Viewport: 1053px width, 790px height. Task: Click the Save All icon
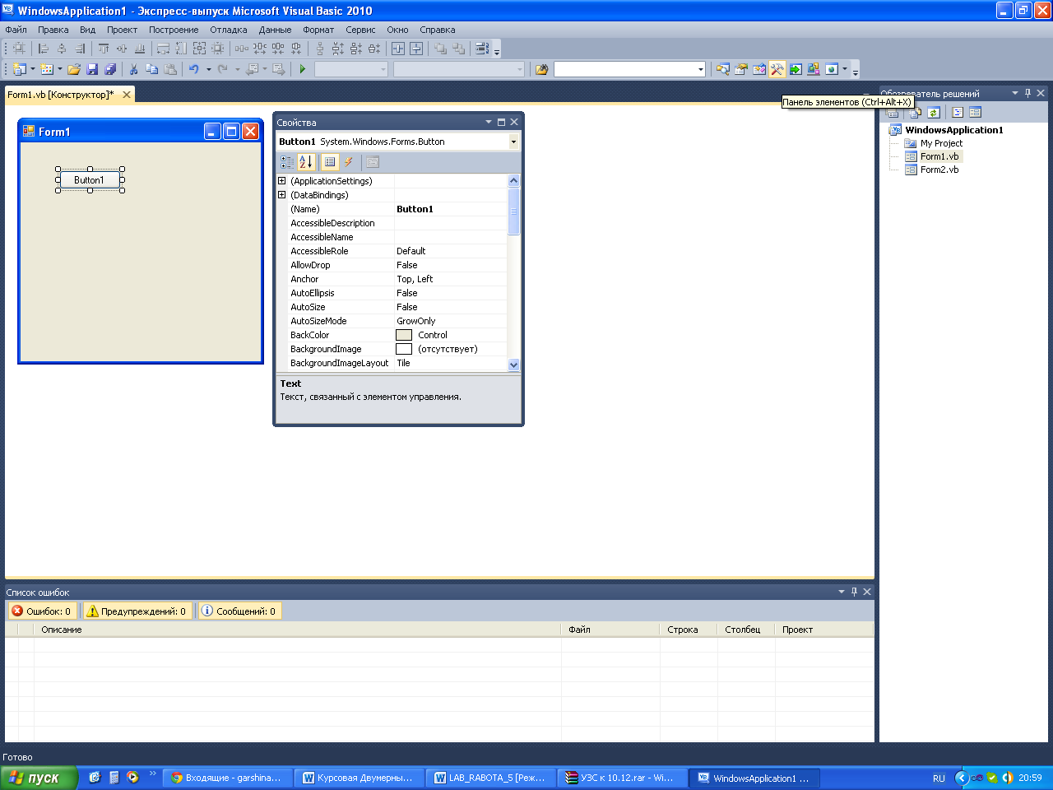coord(110,69)
